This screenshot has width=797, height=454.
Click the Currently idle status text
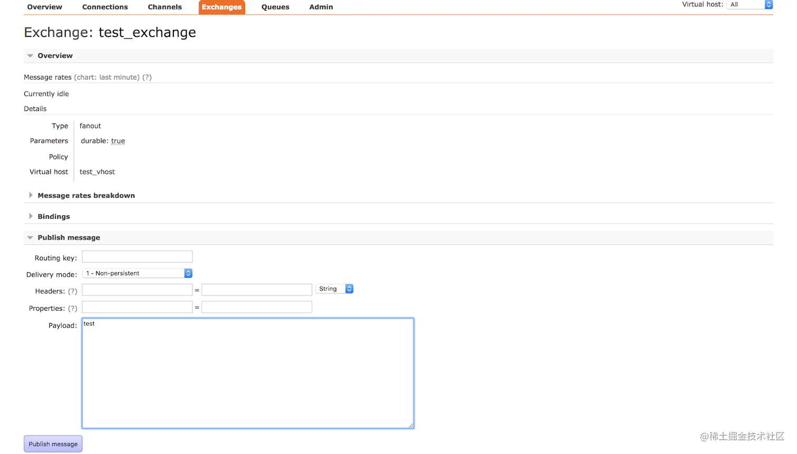(46, 94)
